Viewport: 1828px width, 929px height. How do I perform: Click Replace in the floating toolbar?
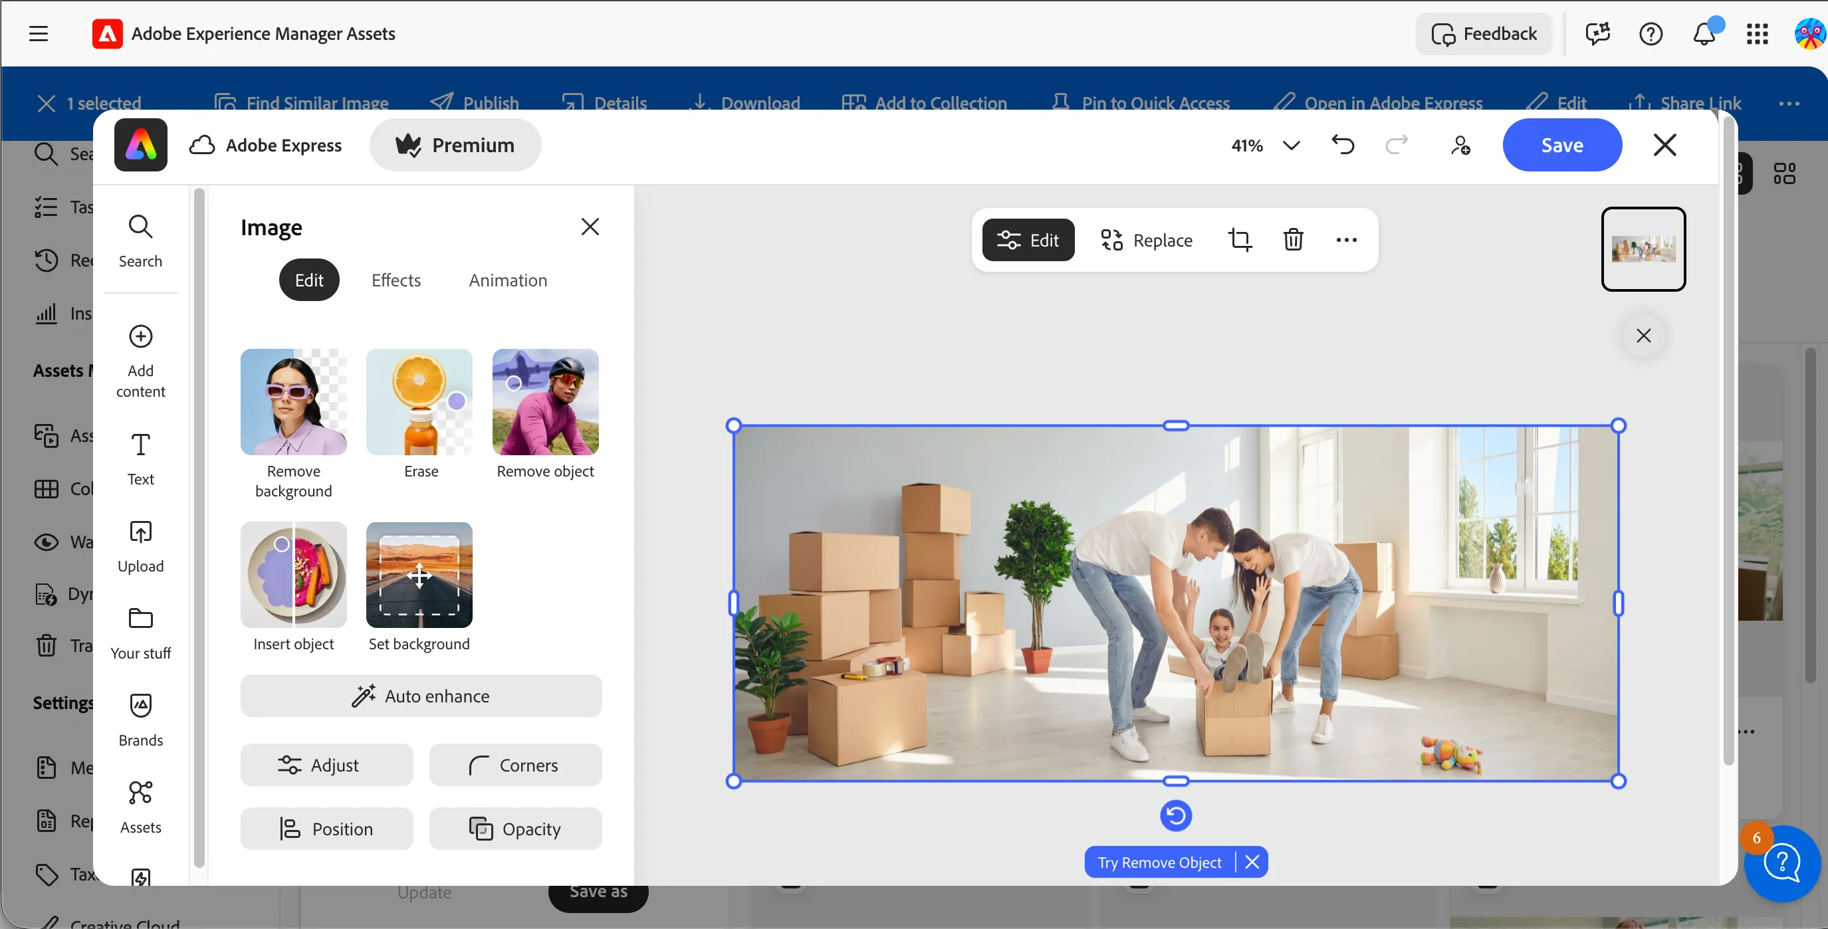tap(1145, 240)
